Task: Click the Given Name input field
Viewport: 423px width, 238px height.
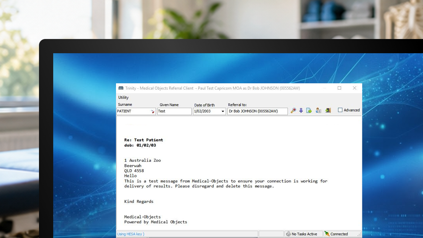Action: pos(174,111)
